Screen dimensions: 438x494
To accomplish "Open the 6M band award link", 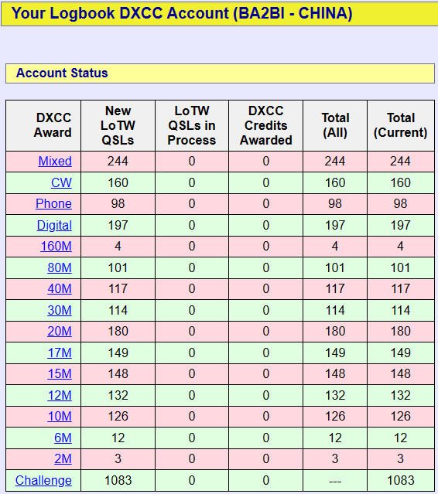I will tap(63, 438).
